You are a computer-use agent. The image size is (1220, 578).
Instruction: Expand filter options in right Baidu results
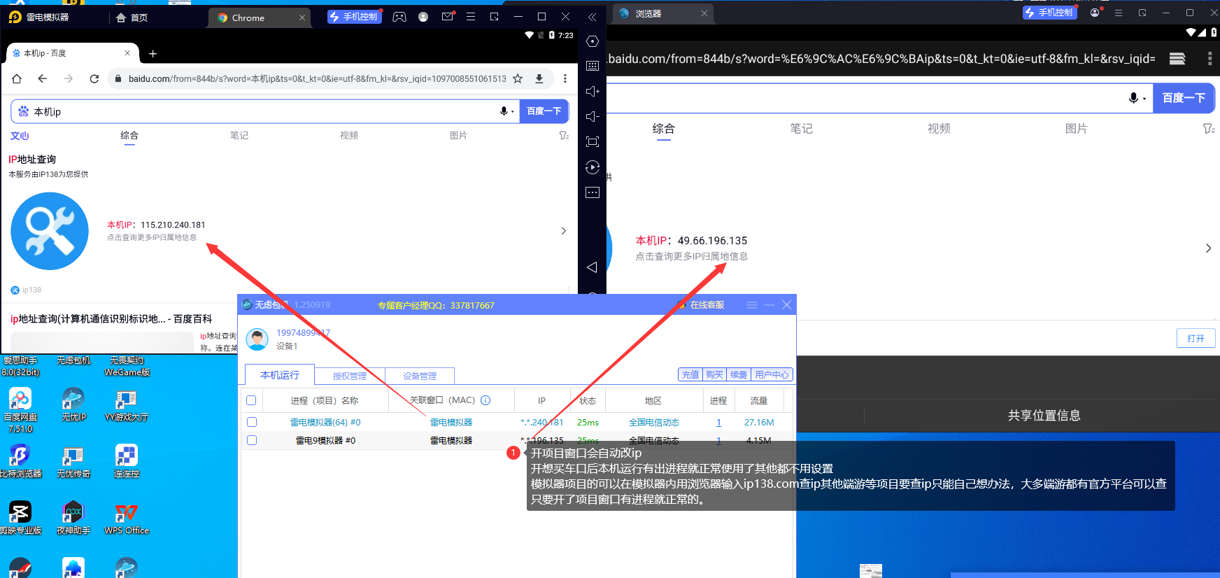[x=1208, y=129]
